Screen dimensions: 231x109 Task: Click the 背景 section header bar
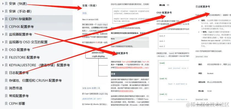click(130, 74)
